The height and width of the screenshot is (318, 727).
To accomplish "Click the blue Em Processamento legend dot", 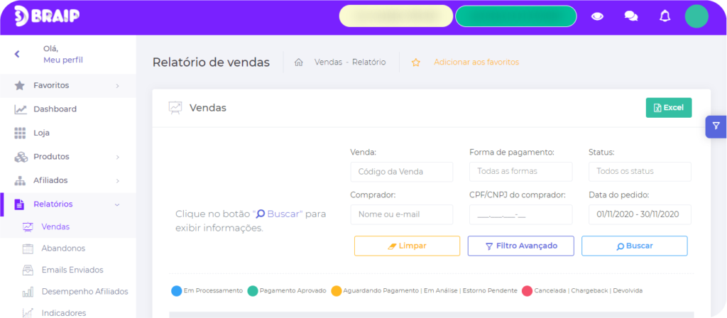I will (x=177, y=291).
